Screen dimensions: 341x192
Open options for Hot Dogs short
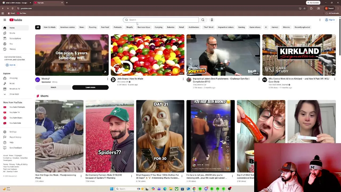click(81, 176)
